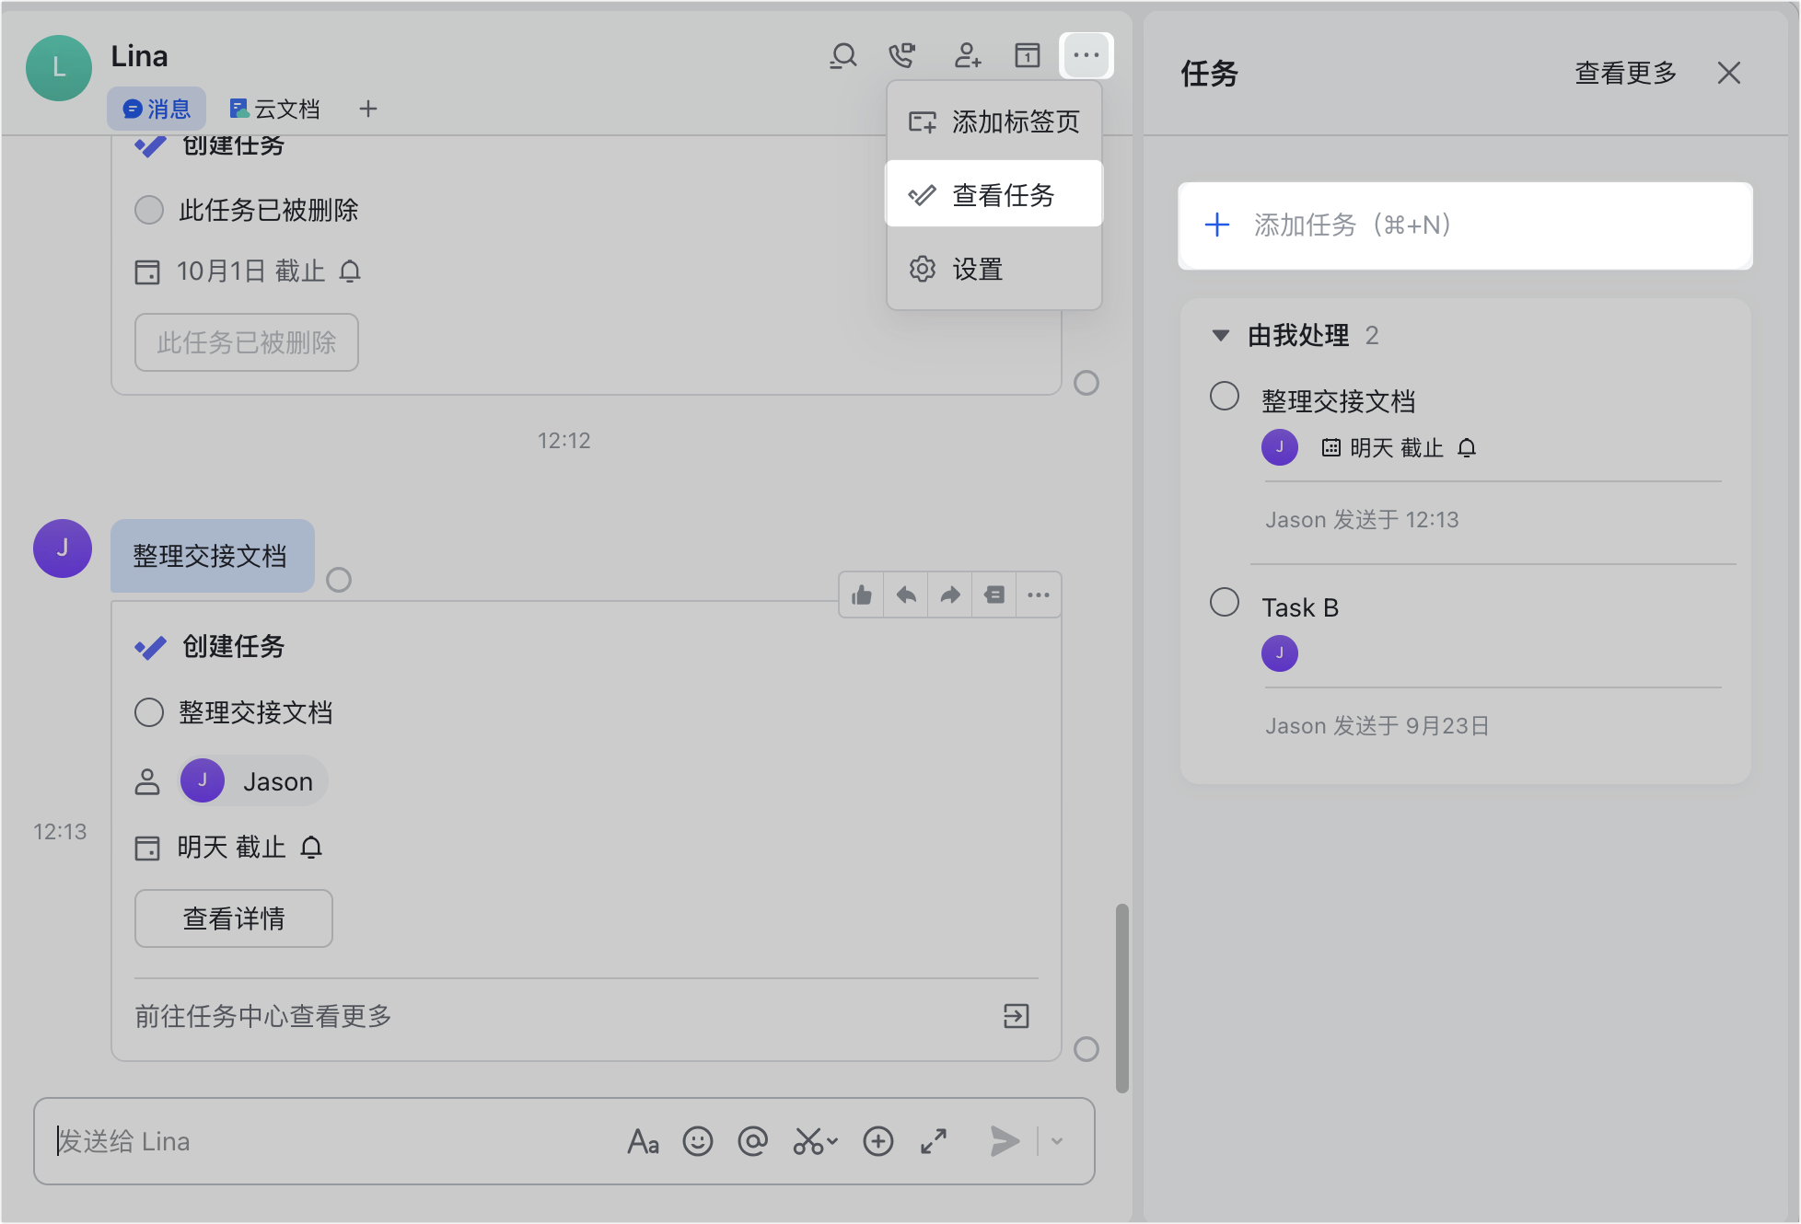Viewport: 1801px width, 1224px height.
Task: Click the chat scrollbar thumb
Action: (1121, 998)
